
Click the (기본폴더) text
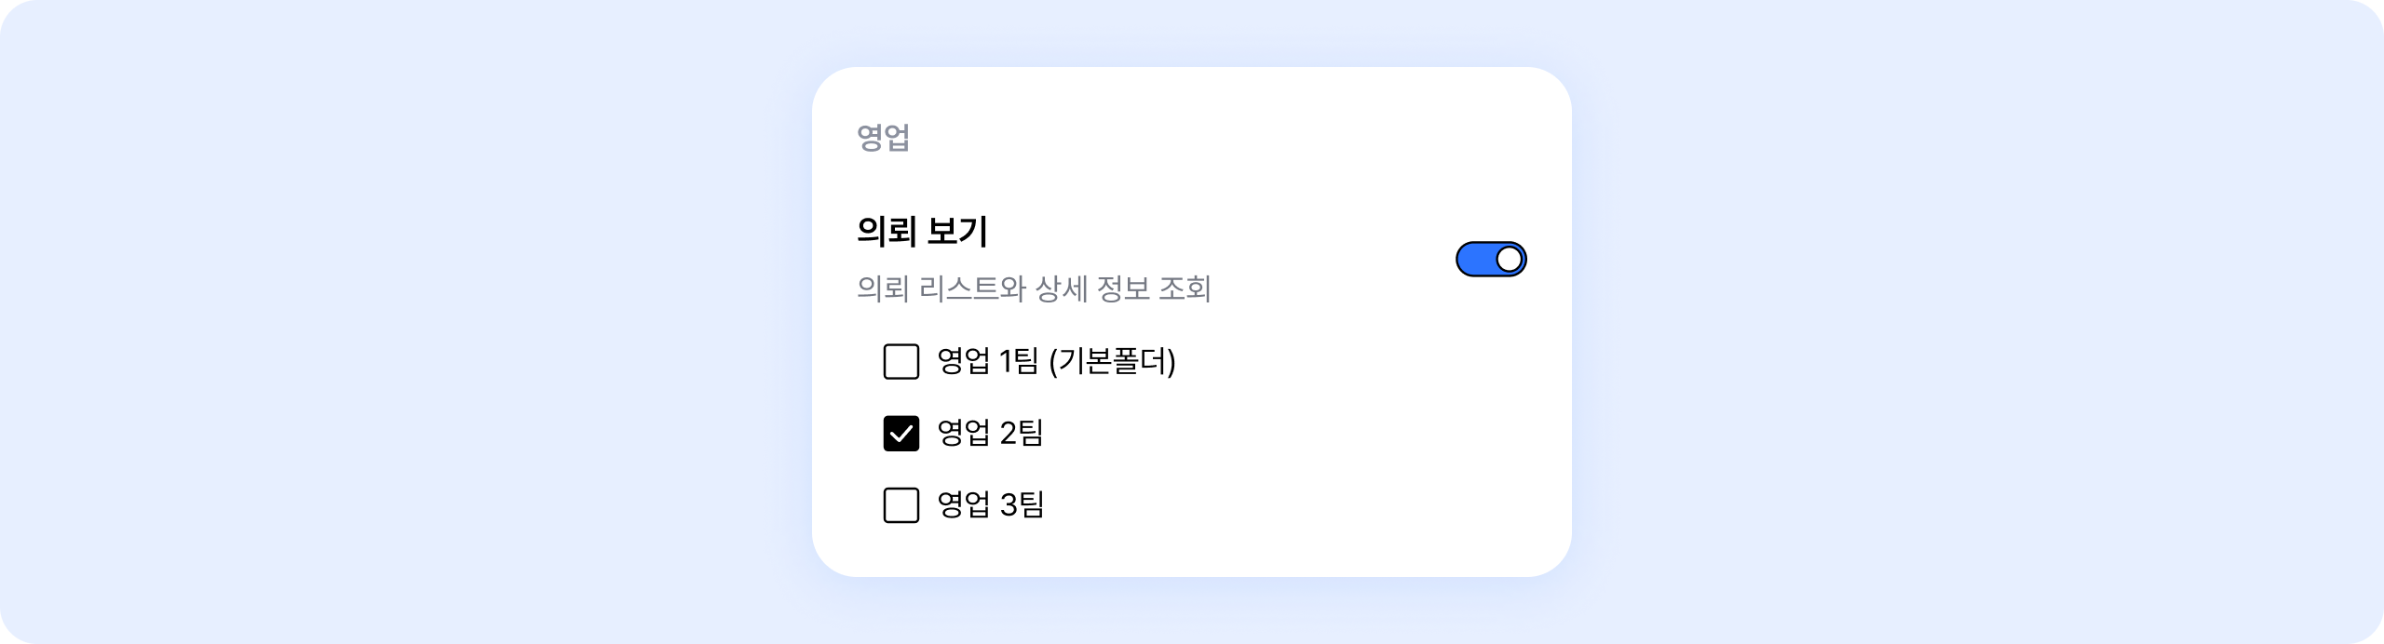click(x=1112, y=361)
